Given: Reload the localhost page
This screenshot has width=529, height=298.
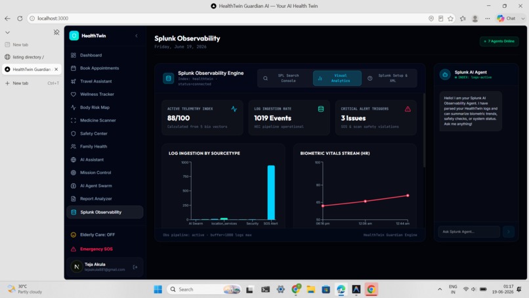Looking at the screenshot, I should click(20, 18).
